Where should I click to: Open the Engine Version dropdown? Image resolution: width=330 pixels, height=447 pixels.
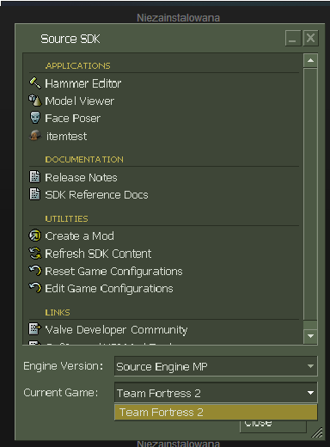coord(216,366)
